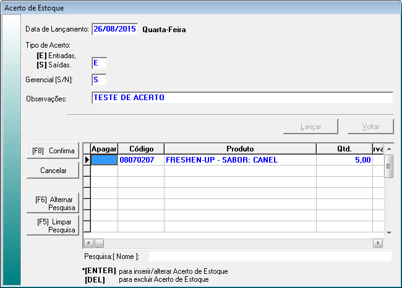
Task: Select the Gerencial [S/N] field
Action: click(x=99, y=80)
